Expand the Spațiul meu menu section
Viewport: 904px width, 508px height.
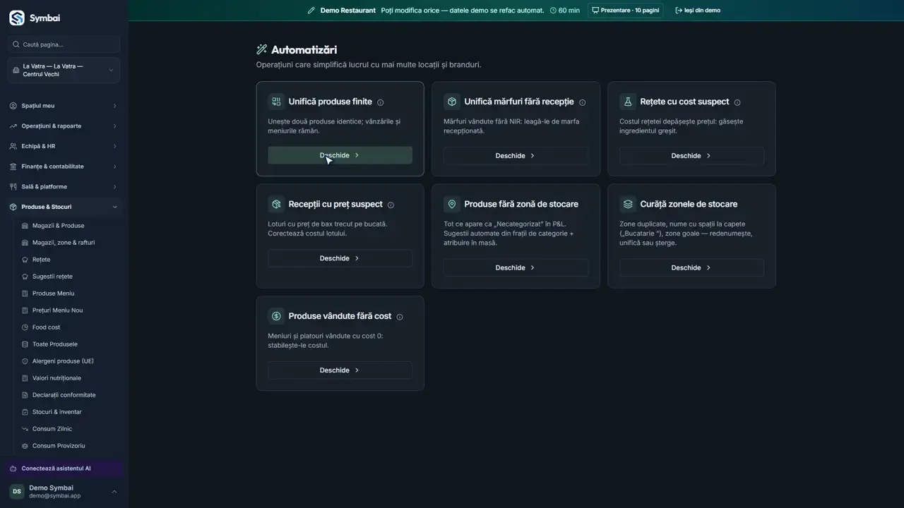64,106
